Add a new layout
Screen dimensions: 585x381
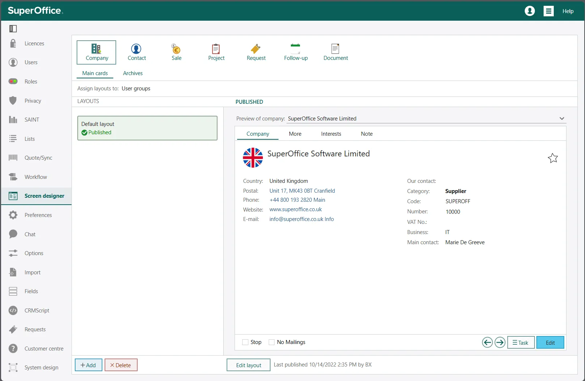pos(88,365)
